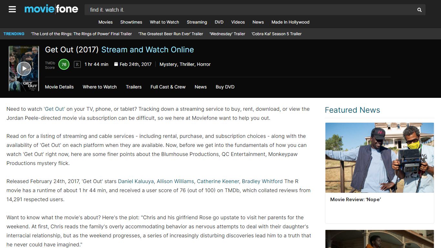Play the Get Out poster trailer
This screenshot has width=441, height=248.
(x=24, y=68)
